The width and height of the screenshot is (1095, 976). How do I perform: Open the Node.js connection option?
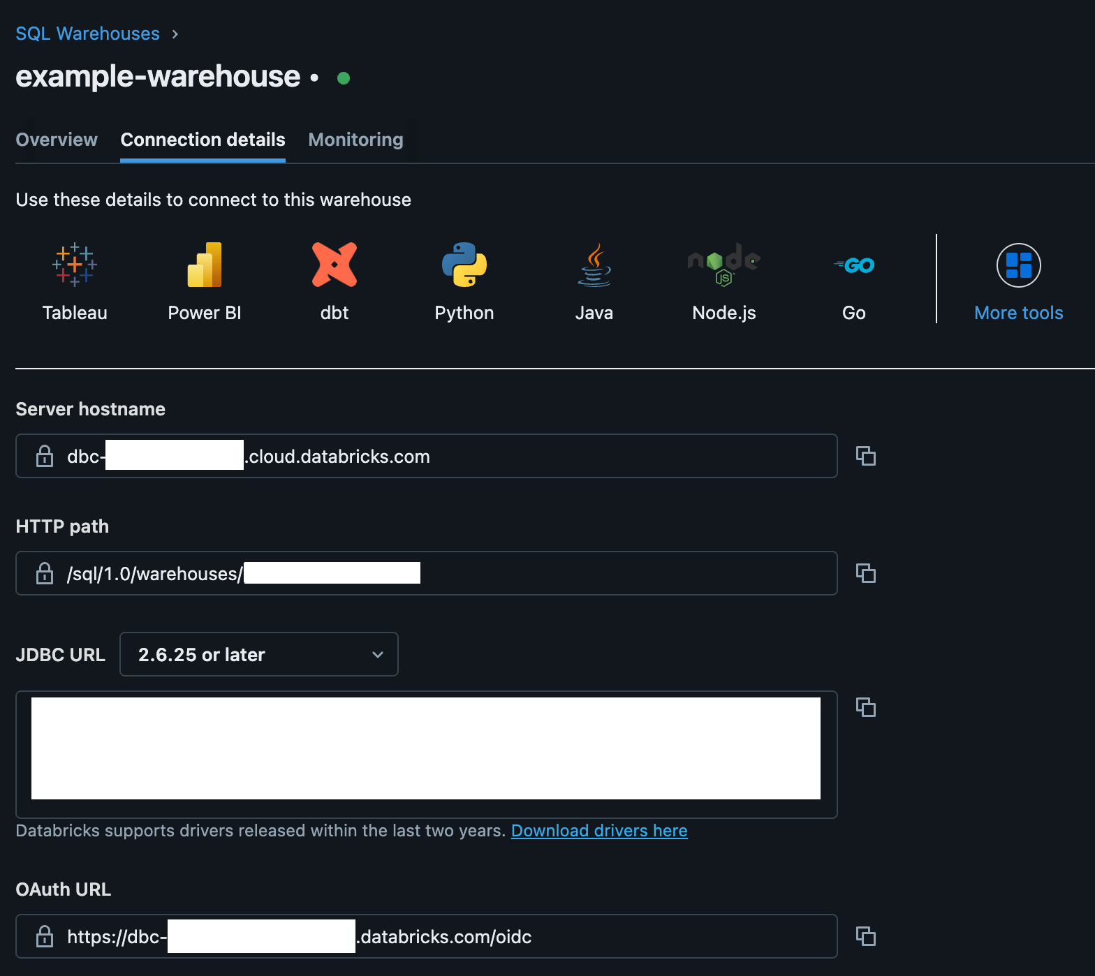(724, 265)
